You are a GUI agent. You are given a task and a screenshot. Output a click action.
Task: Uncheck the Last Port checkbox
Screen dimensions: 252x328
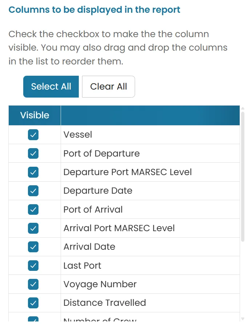coord(33,265)
